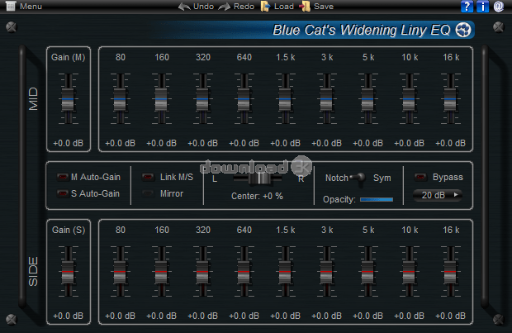Click the Gain (M) +0.0 dB value
Image resolution: width=512 pixels, height=333 pixels.
(69, 143)
